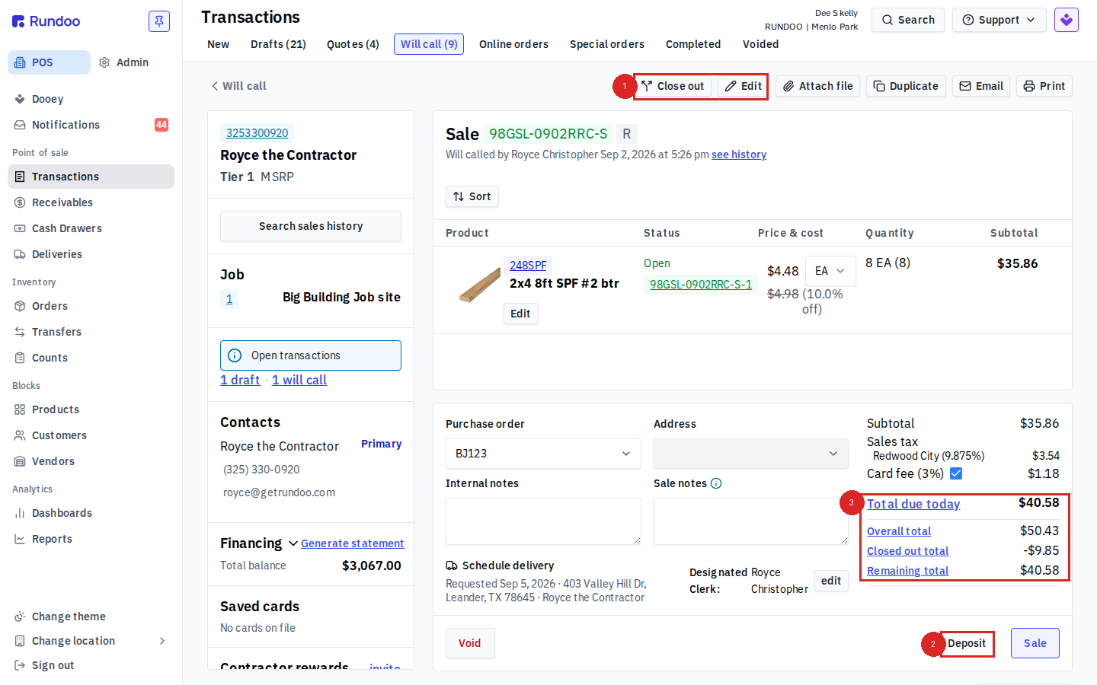
Task: Pin the sidebar with the pin icon
Action: [159, 21]
